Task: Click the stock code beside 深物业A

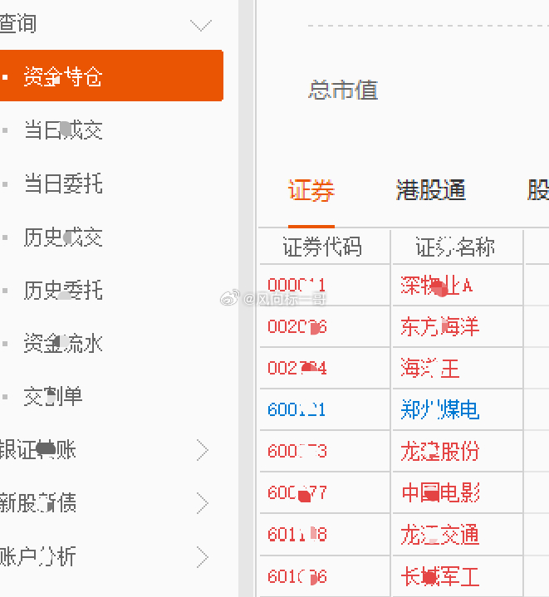Action: pos(297,285)
